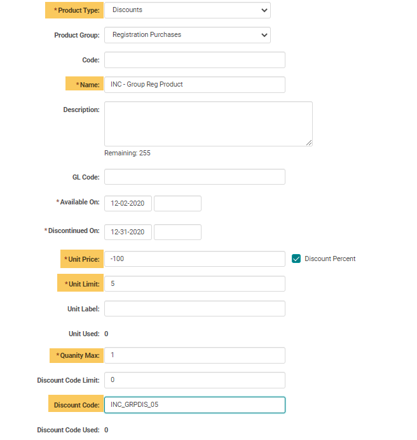Select the GL Code input field
The height and width of the screenshot is (440, 417).
point(195,177)
